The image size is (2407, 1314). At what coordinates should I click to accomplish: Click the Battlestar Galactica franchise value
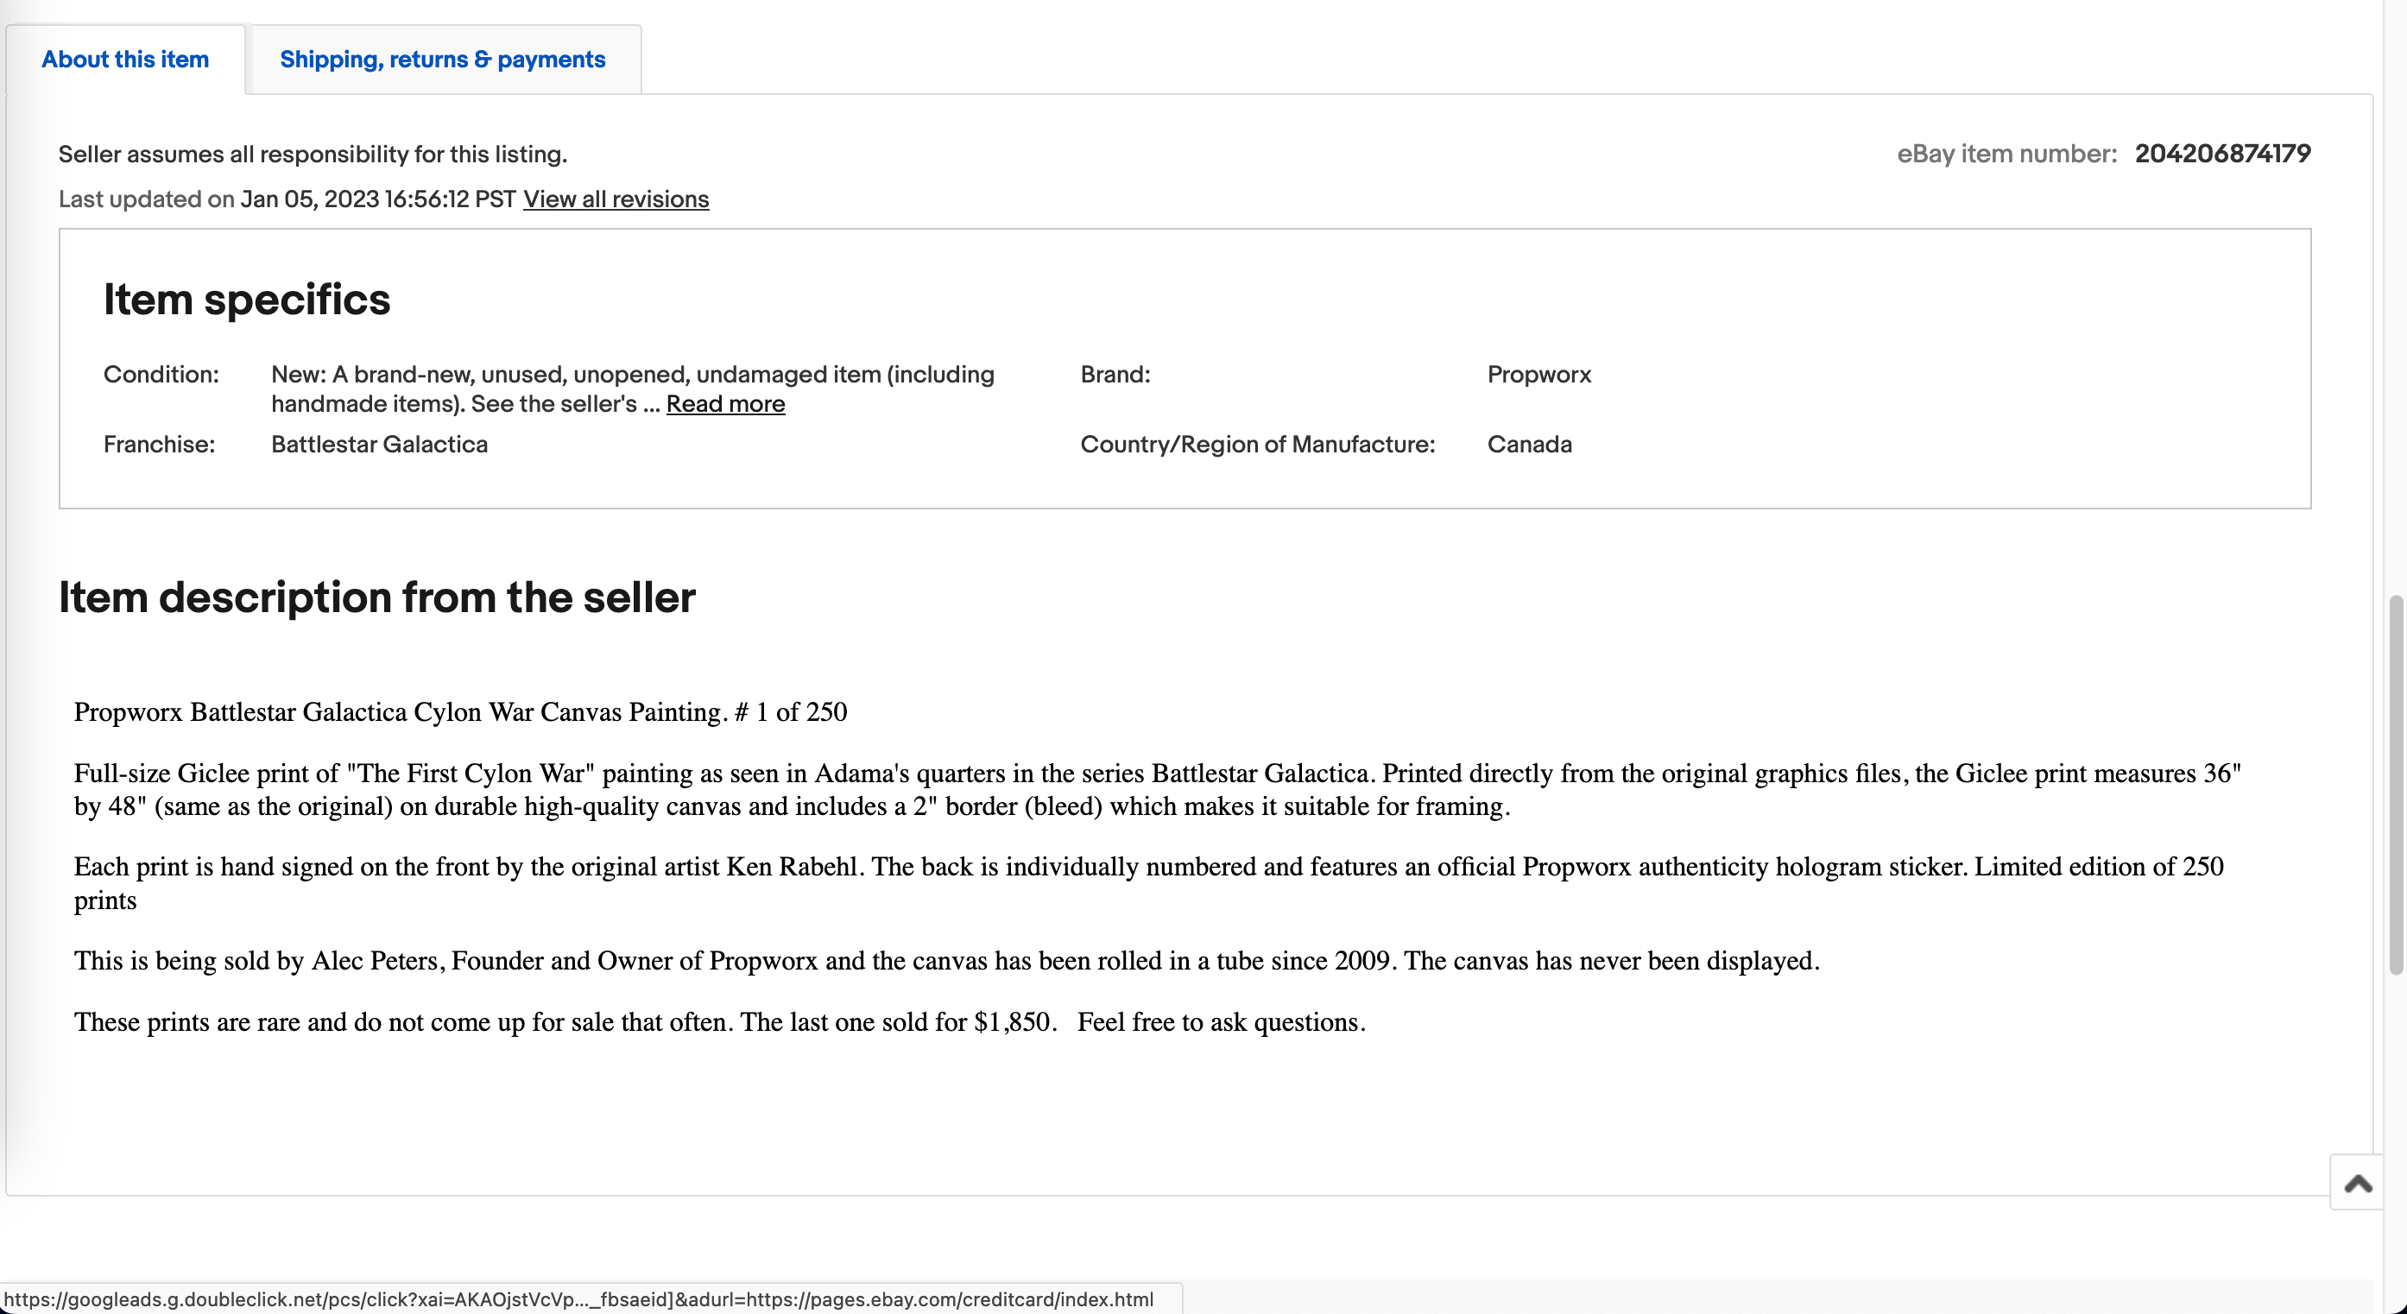[379, 445]
